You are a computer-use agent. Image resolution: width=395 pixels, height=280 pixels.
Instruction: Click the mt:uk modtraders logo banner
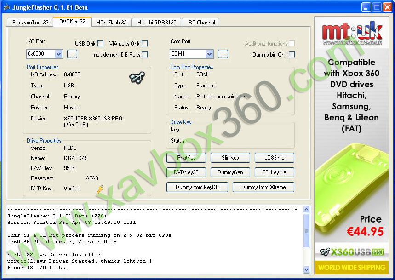[x=352, y=34]
